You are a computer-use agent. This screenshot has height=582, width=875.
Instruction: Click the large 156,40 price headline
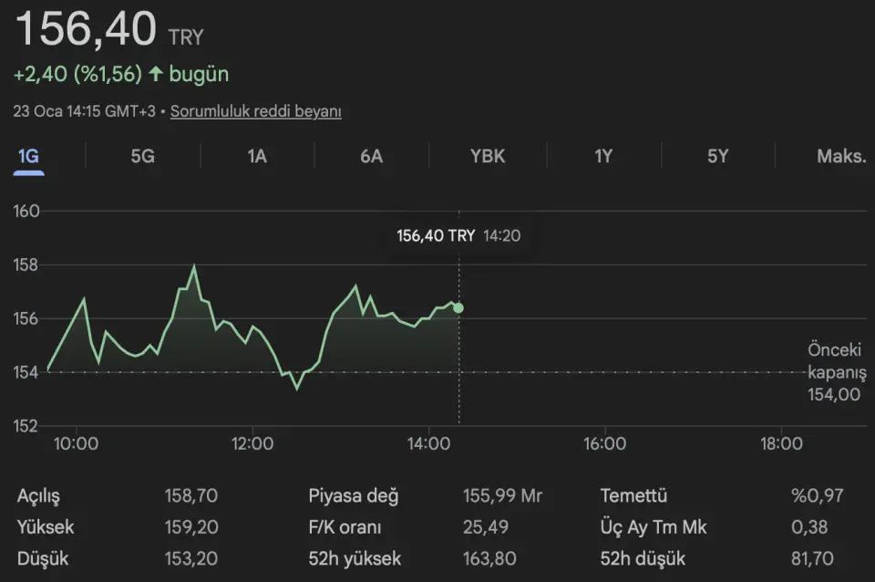coord(87,29)
